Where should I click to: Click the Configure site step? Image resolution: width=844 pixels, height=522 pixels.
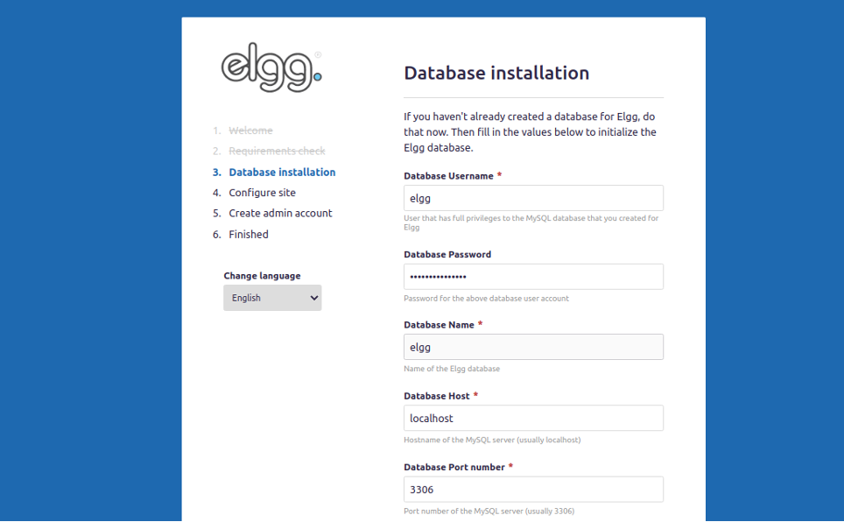[262, 193]
